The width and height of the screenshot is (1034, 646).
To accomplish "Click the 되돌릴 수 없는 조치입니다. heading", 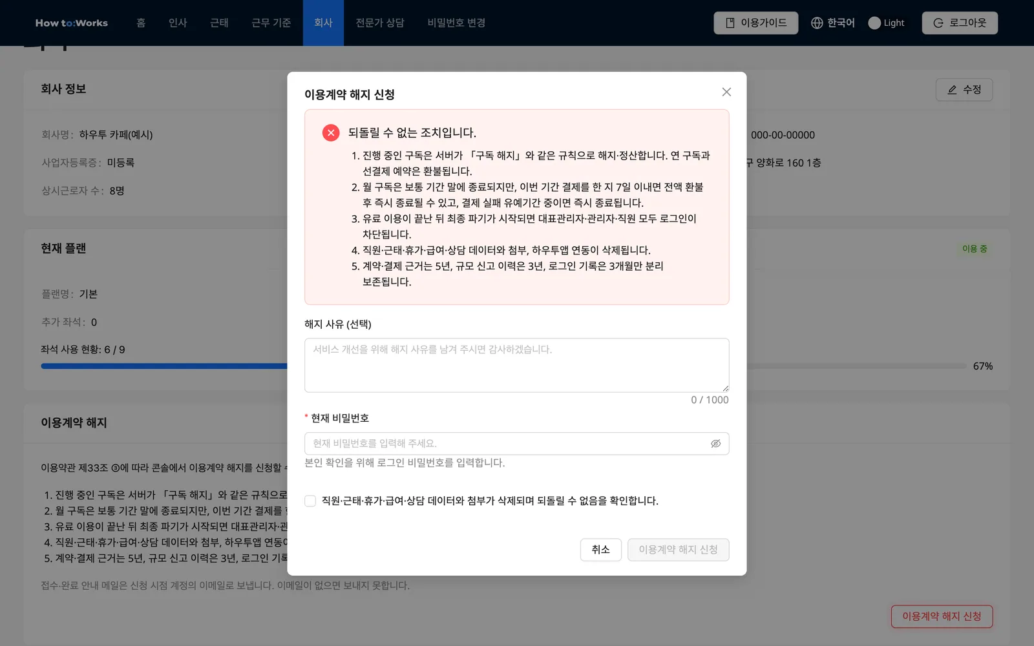I will [x=412, y=133].
